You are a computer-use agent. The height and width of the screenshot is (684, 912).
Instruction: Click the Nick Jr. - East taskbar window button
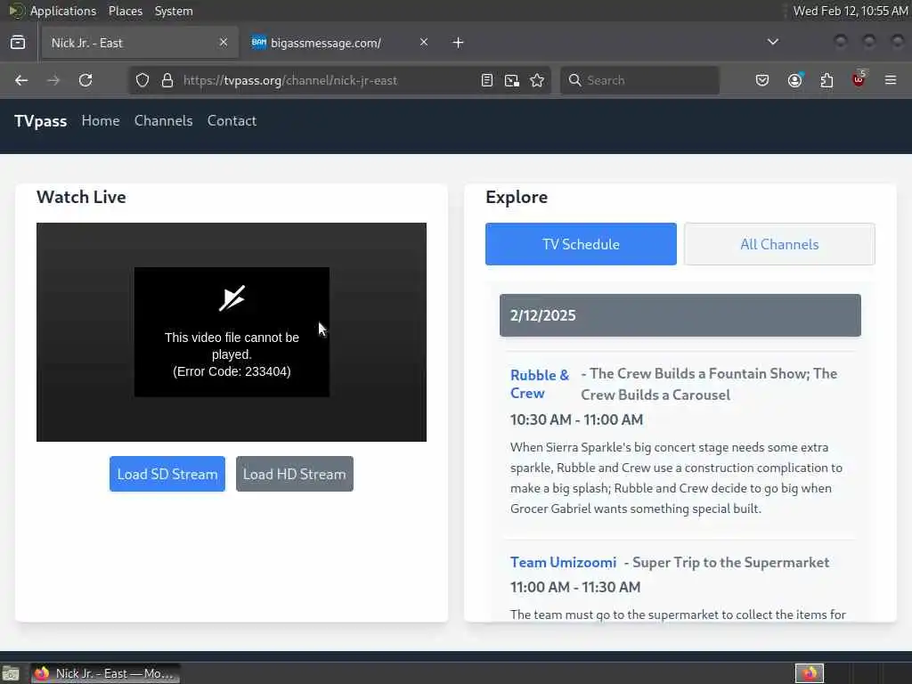pyautogui.click(x=105, y=673)
